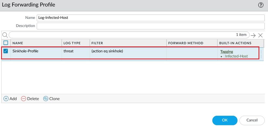Screen dimensions: 268x126
Task: Uncheck the Sinkhole-Profile row checkbox
Action: pos(6,51)
